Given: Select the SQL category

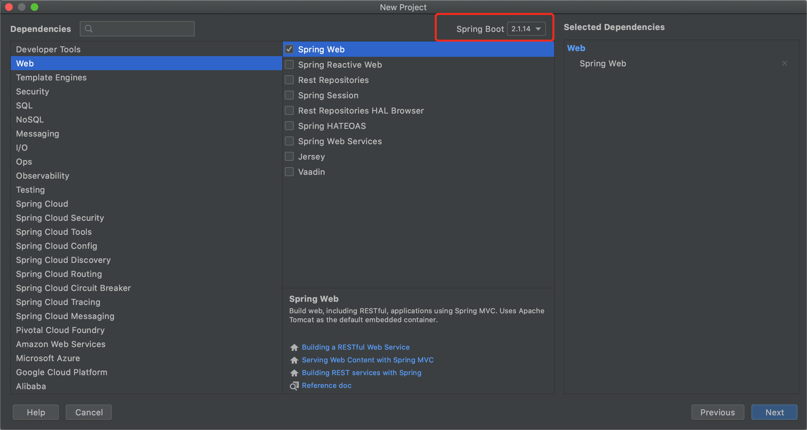Looking at the screenshot, I should (147, 106).
